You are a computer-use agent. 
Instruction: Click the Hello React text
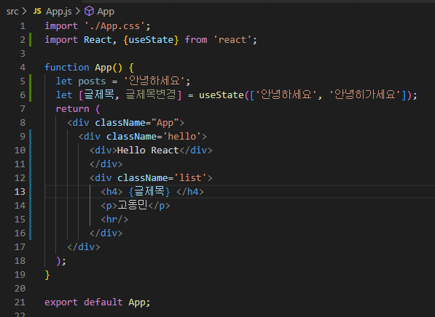tap(148, 151)
